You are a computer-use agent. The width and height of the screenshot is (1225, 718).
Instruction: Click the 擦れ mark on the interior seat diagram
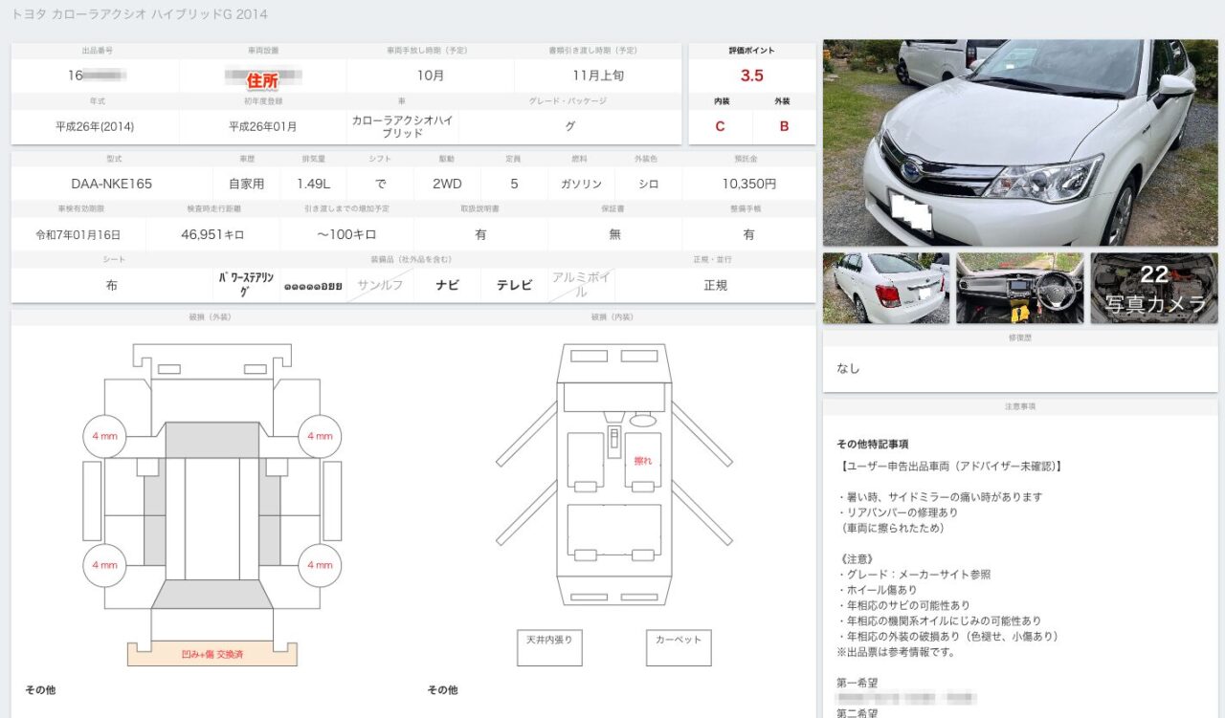point(642,461)
